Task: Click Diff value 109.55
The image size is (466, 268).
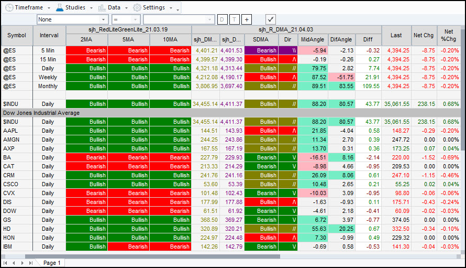Action: pos(368,86)
